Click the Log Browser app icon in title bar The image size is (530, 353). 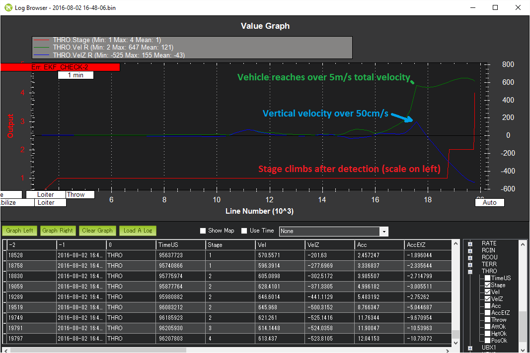(x=7, y=7)
